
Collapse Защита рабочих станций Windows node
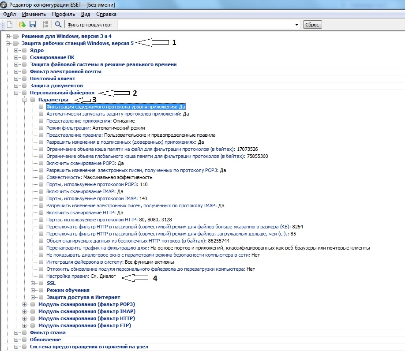click(8, 43)
